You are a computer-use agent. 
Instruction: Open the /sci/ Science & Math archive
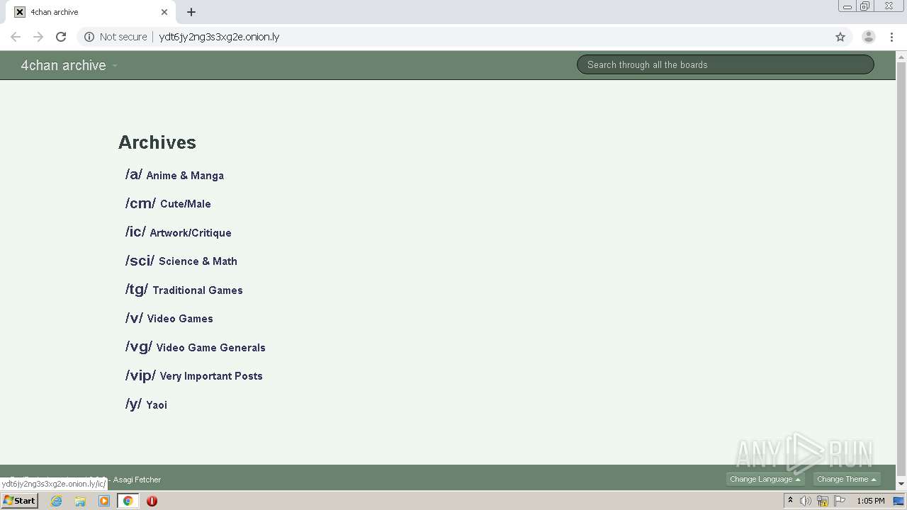click(x=181, y=261)
